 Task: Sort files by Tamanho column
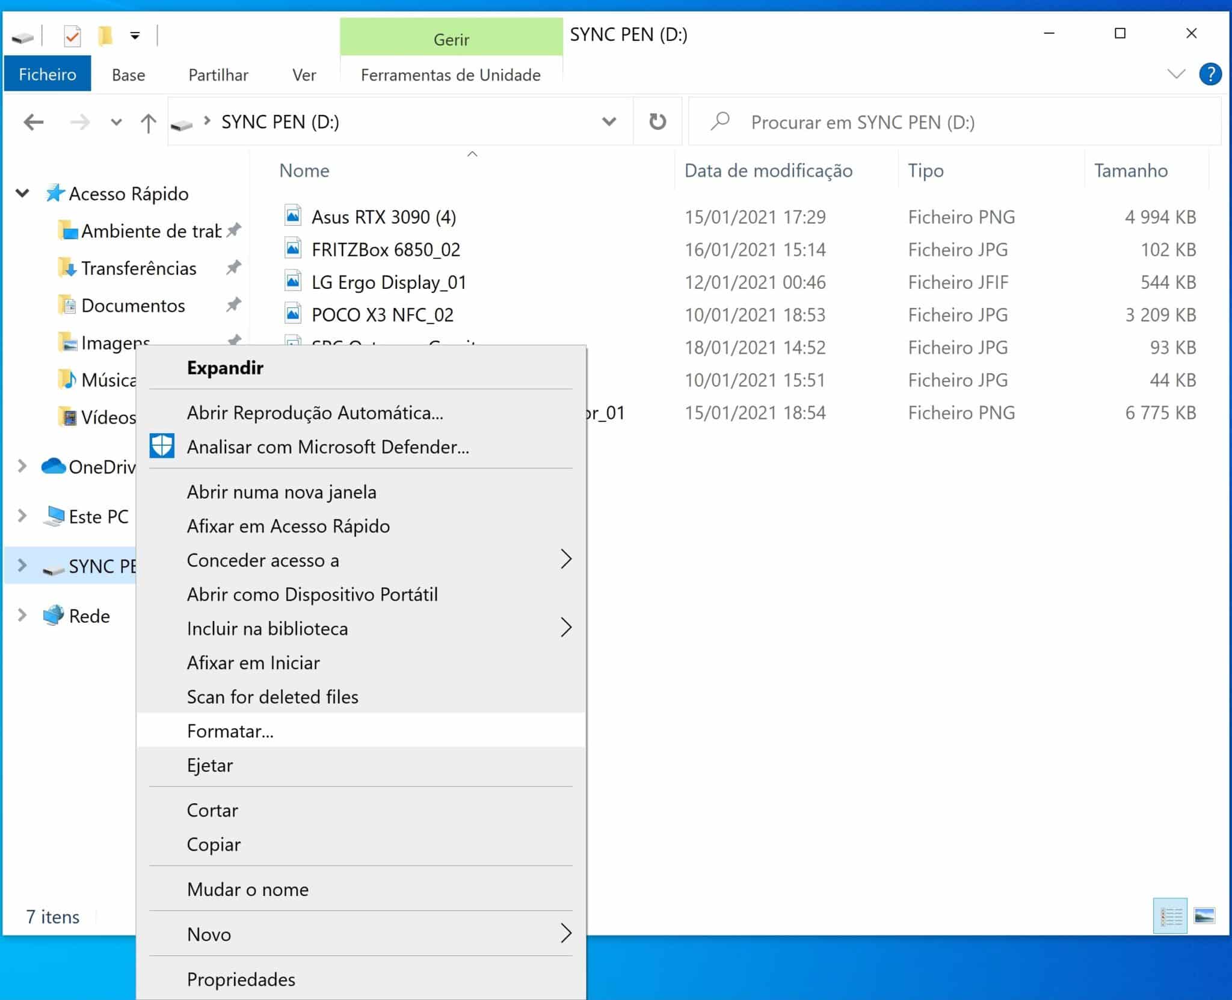(x=1130, y=170)
